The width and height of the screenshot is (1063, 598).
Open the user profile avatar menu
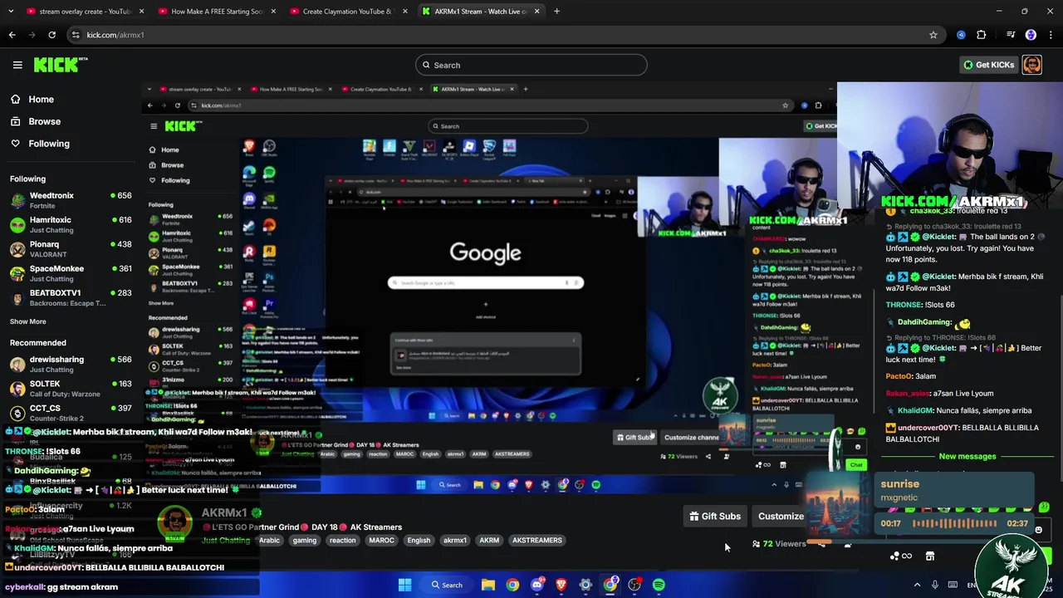pos(1031,65)
